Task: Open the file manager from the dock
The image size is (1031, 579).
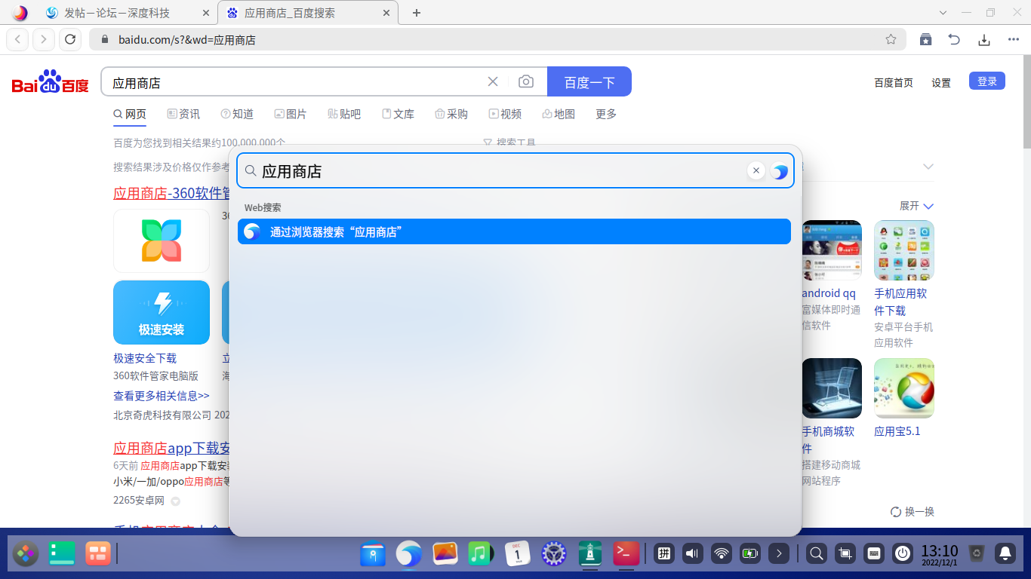Action: coord(373,554)
